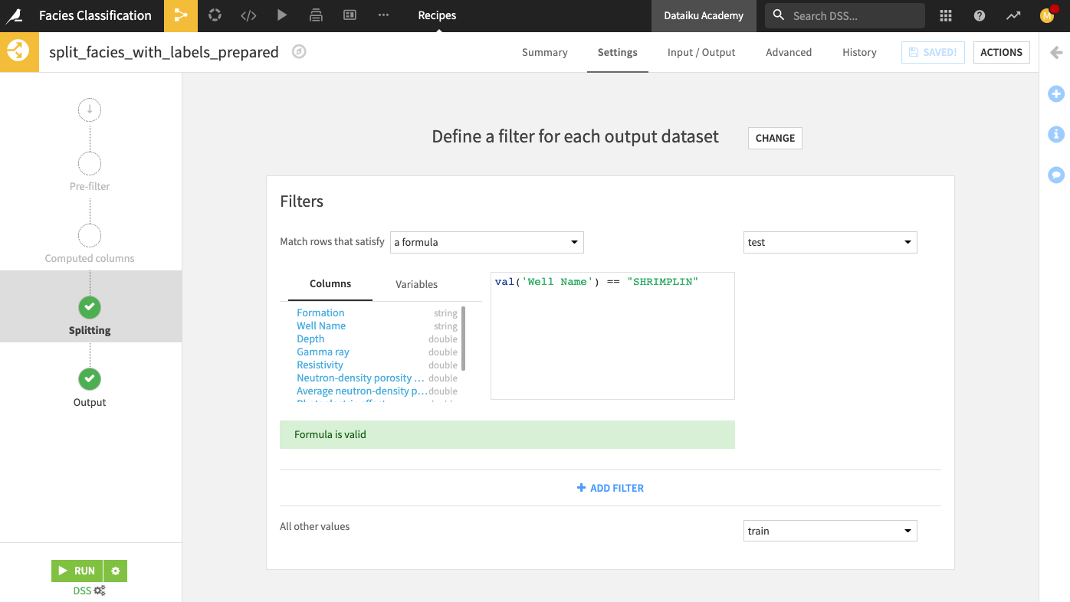1070x602 pixels.
Task: Open the running activities chart icon
Action: point(1013,15)
